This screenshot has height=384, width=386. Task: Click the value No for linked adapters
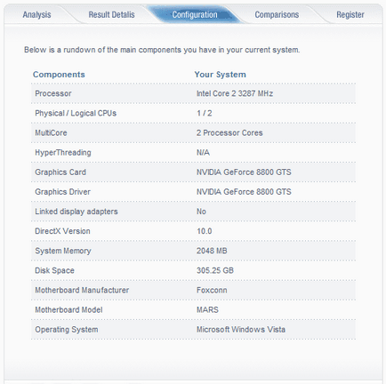click(201, 212)
